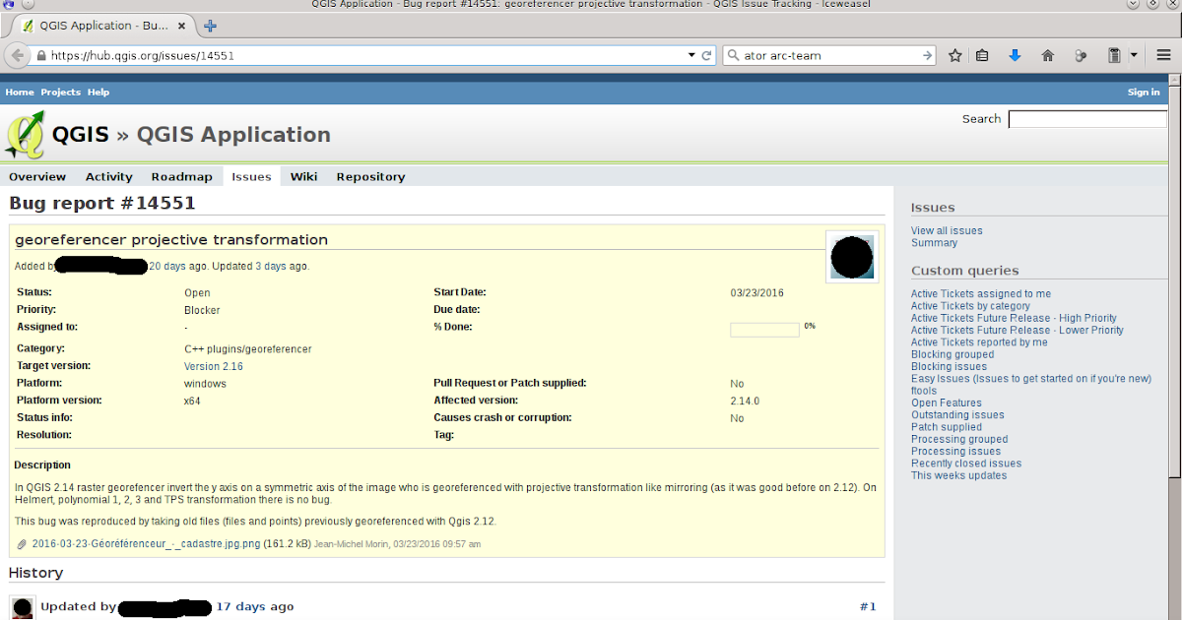The height and width of the screenshot is (620, 1182).
Task: Open the Patch supplied query
Action: tap(947, 427)
